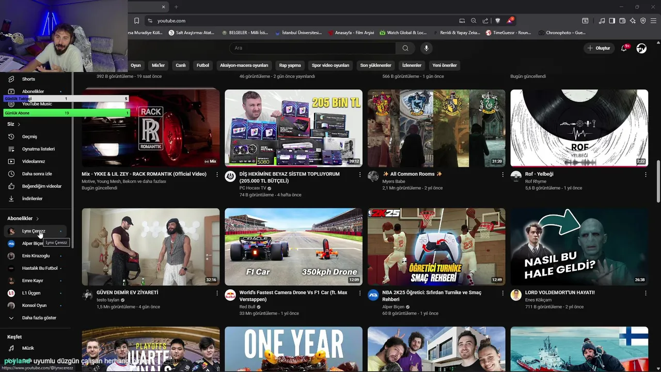Expand the Siz section chevron
The height and width of the screenshot is (372, 661).
(19, 125)
